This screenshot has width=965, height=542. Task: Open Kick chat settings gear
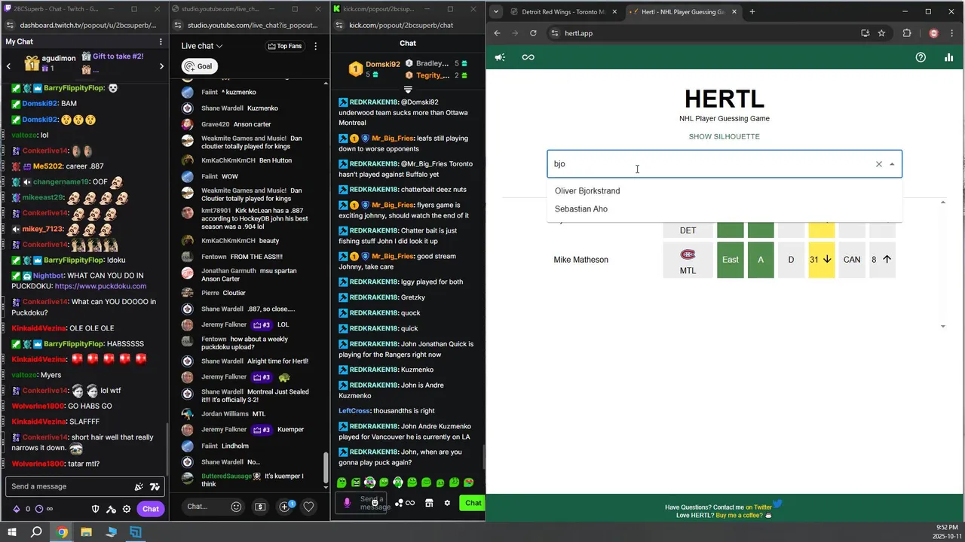pos(447,503)
